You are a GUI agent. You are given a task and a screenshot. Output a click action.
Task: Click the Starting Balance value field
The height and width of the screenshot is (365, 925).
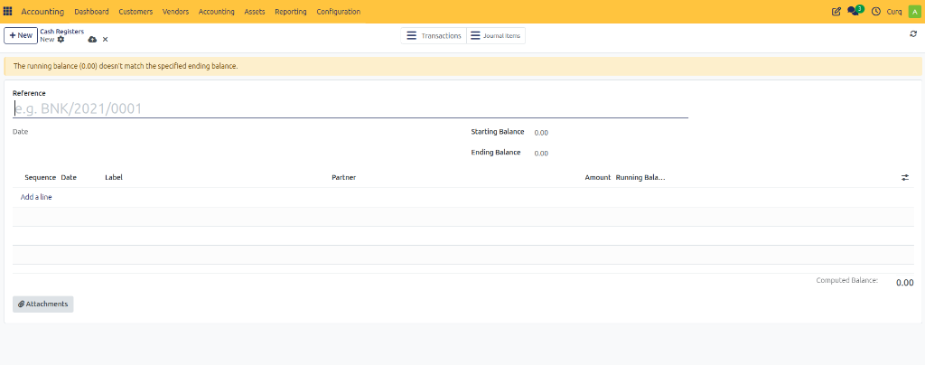[541, 133]
